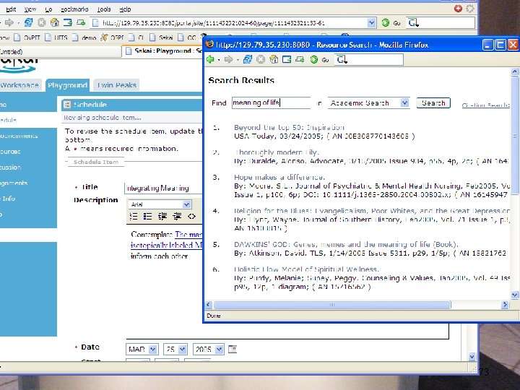Open 'Holistic Flow Model of Spiritual Wellness' result
Screen dimensions: 520x390
point(306,269)
